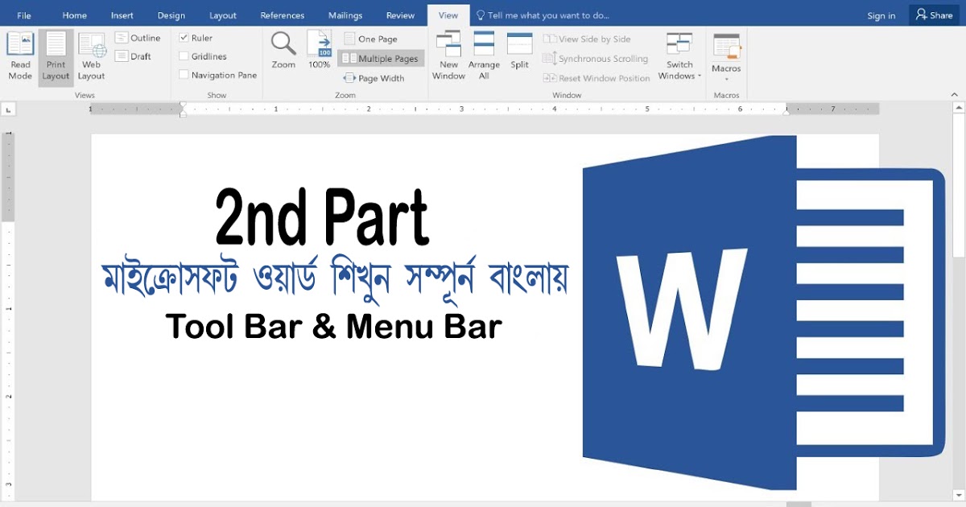Click the Arrange All windows icon
This screenshot has height=507, width=966.
(x=484, y=56)
